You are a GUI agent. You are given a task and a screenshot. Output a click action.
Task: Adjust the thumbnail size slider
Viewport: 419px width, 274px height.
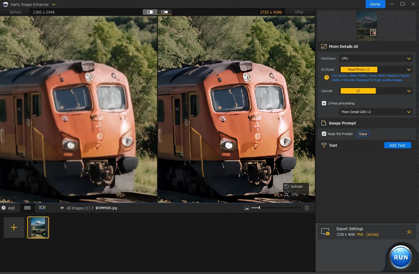(259, 208)
